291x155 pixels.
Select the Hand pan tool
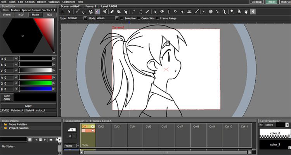246,11
